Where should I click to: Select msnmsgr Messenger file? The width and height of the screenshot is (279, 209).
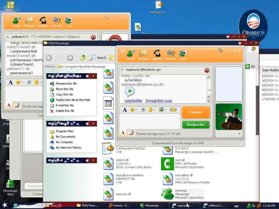point(183,194)
